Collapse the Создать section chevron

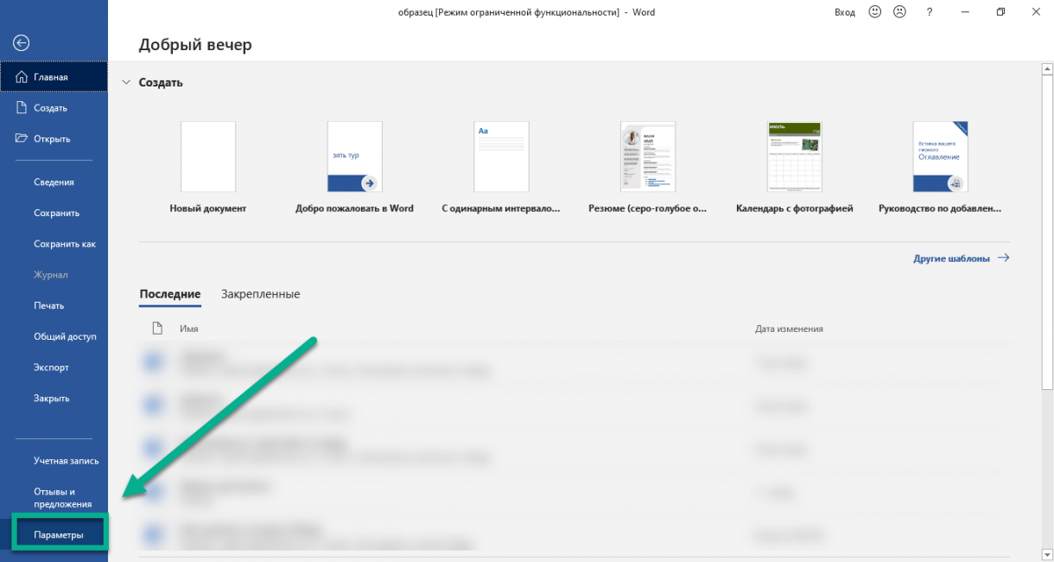click(126, 83)
